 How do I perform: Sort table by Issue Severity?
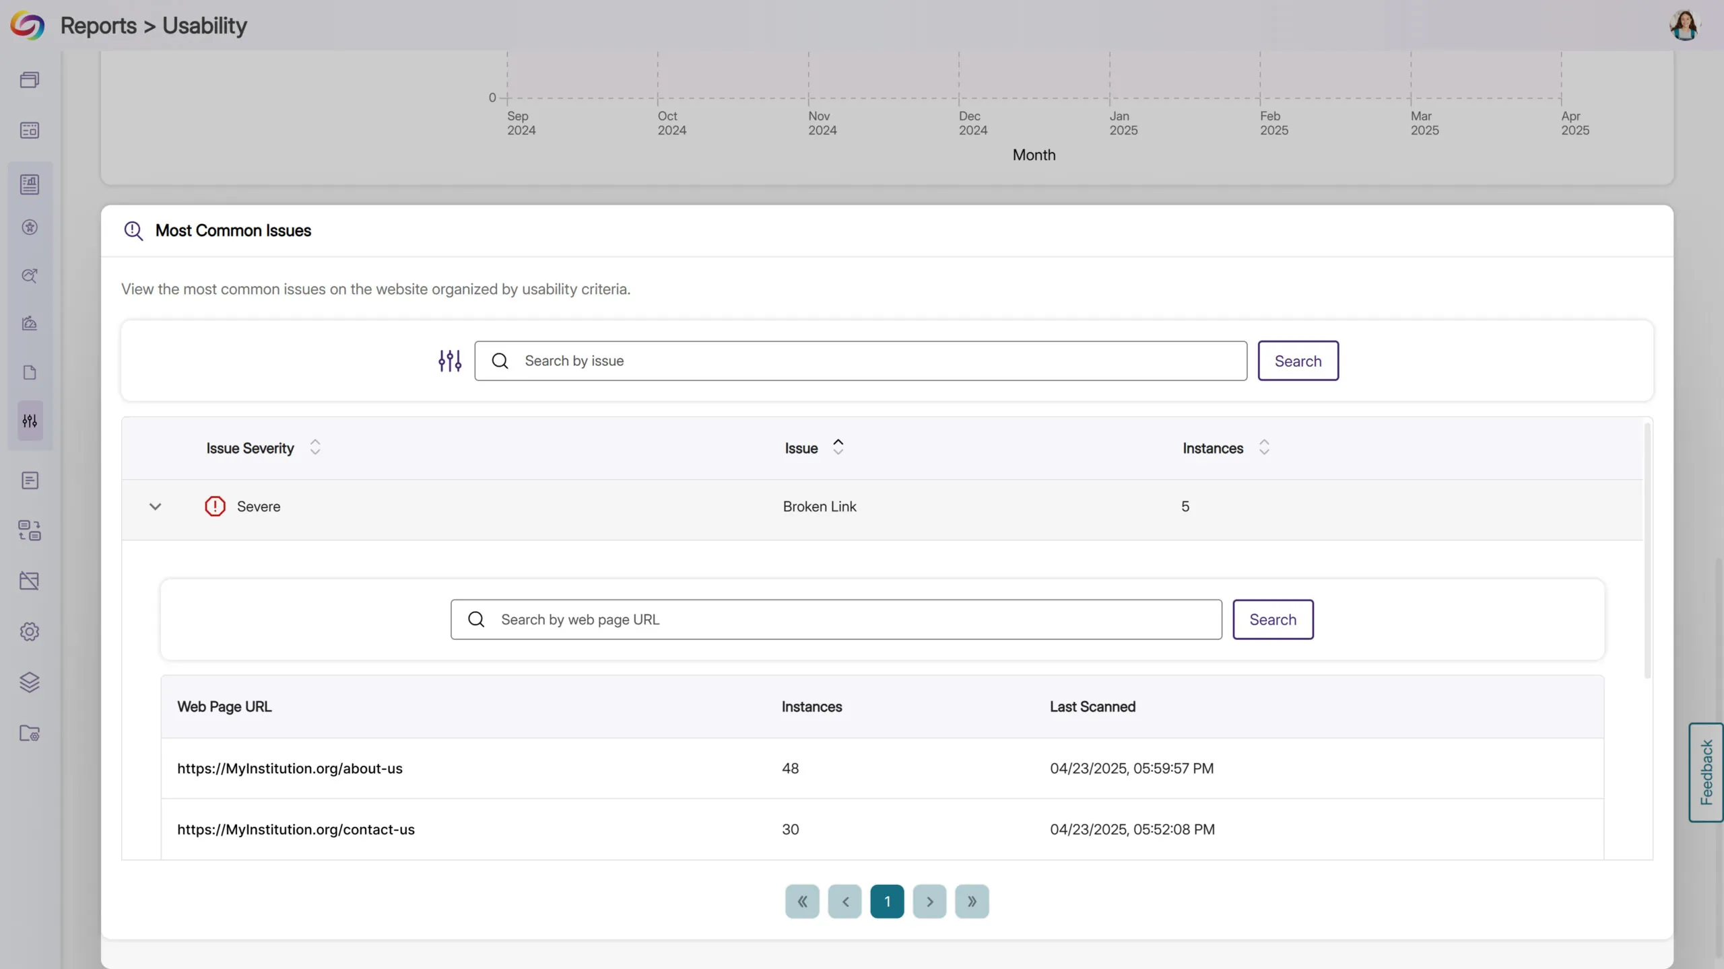pos(314,448)
